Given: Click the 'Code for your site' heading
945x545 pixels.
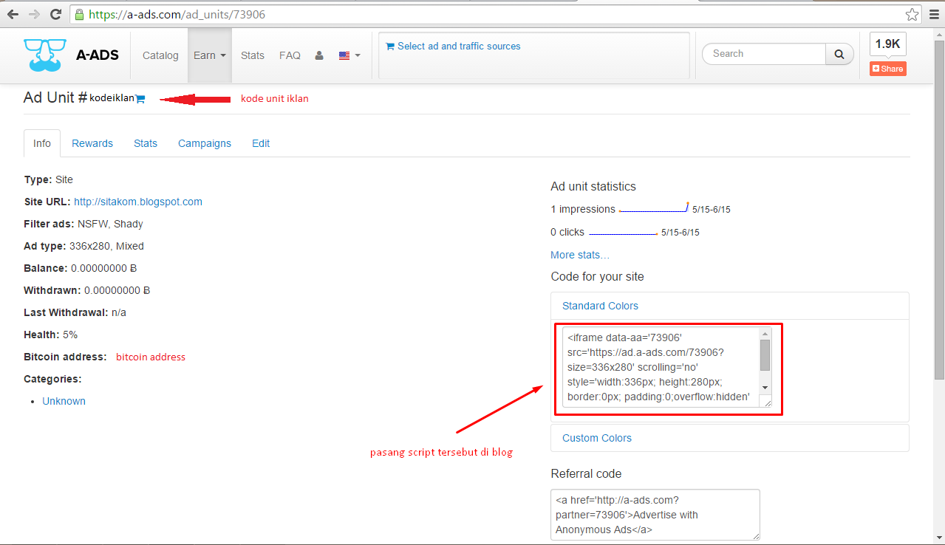Looking at the screenshot, I should [597, 276].
